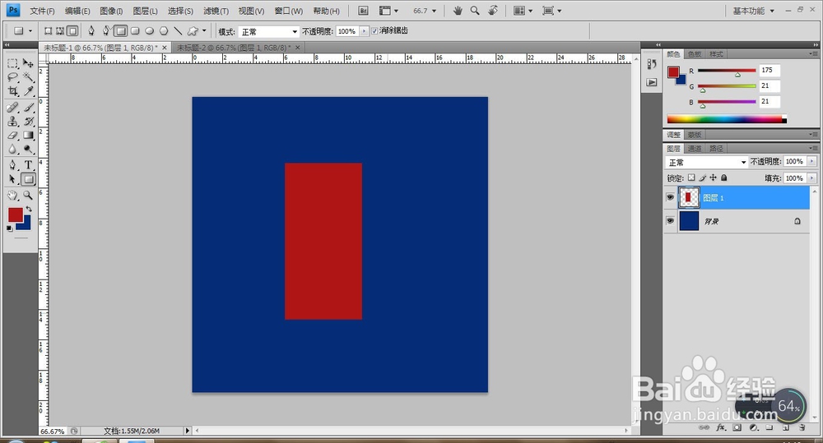Open the Actions panel play icon

pos(652,82)
